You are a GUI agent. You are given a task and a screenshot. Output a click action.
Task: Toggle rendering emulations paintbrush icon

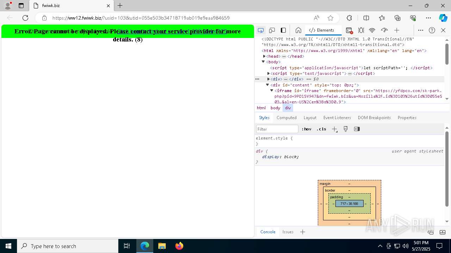pos(346,129)
